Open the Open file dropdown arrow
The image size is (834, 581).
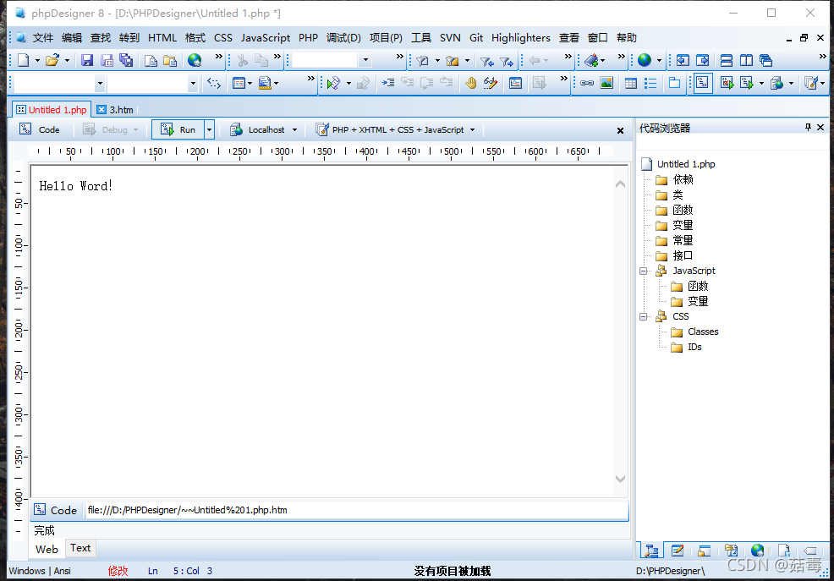67,61
